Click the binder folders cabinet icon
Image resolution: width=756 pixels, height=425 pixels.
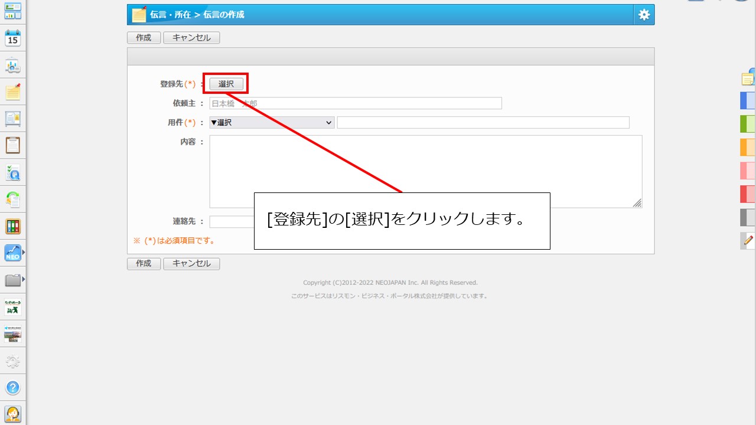(12, 226)
